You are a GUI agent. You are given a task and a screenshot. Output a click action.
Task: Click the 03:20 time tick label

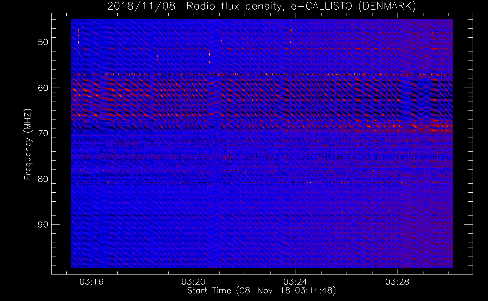click(193, 282)
